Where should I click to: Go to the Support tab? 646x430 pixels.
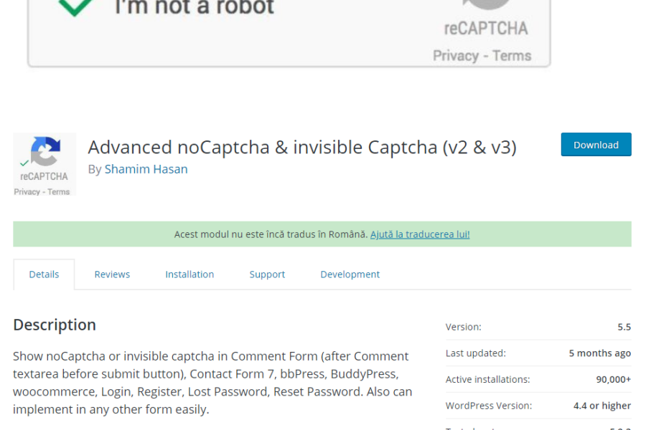tap(267, 274)
